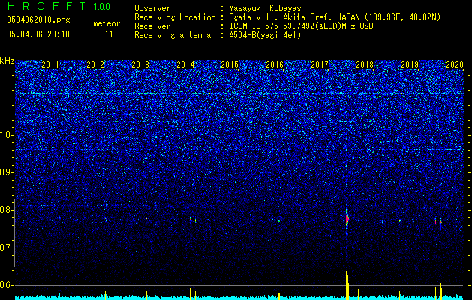Viewport: 472px width, 300px height.
Task: Click the meteor count value 11
Action: click(x=109, y=34)
